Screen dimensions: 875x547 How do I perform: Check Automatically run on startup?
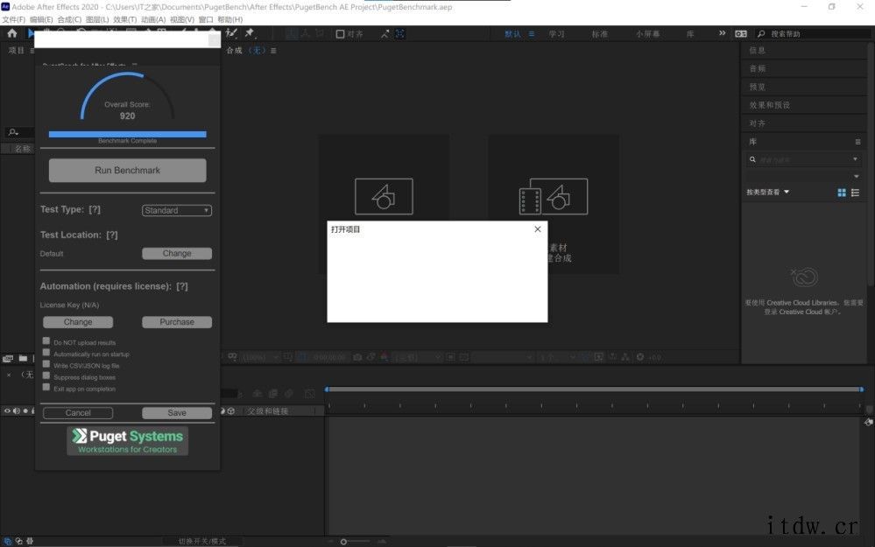[x=46, y=353]
